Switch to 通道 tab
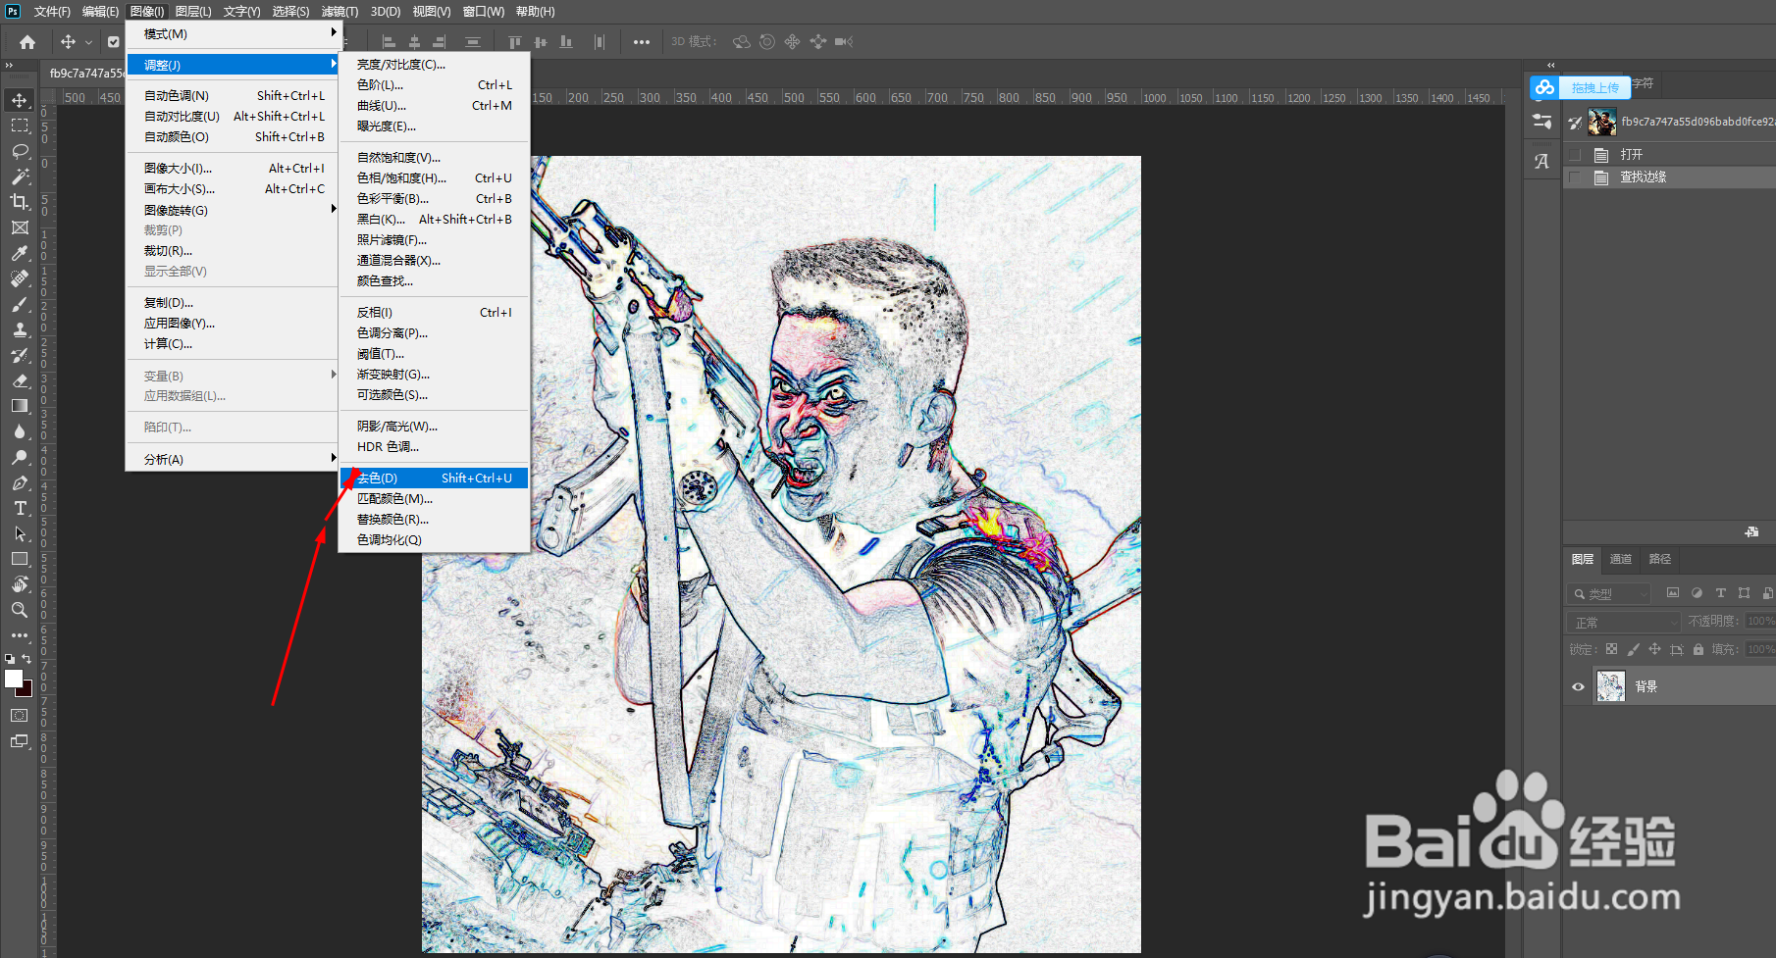Viewport: 1776px width, 958px height. pos(1621,559)
